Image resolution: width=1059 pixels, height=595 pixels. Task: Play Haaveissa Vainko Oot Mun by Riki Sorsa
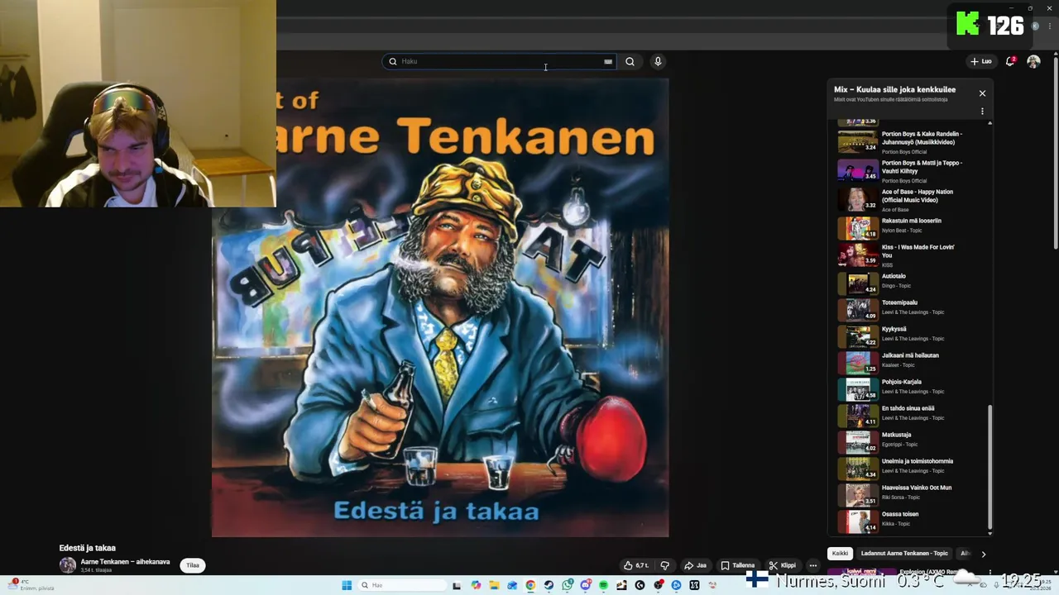point(913,493)
